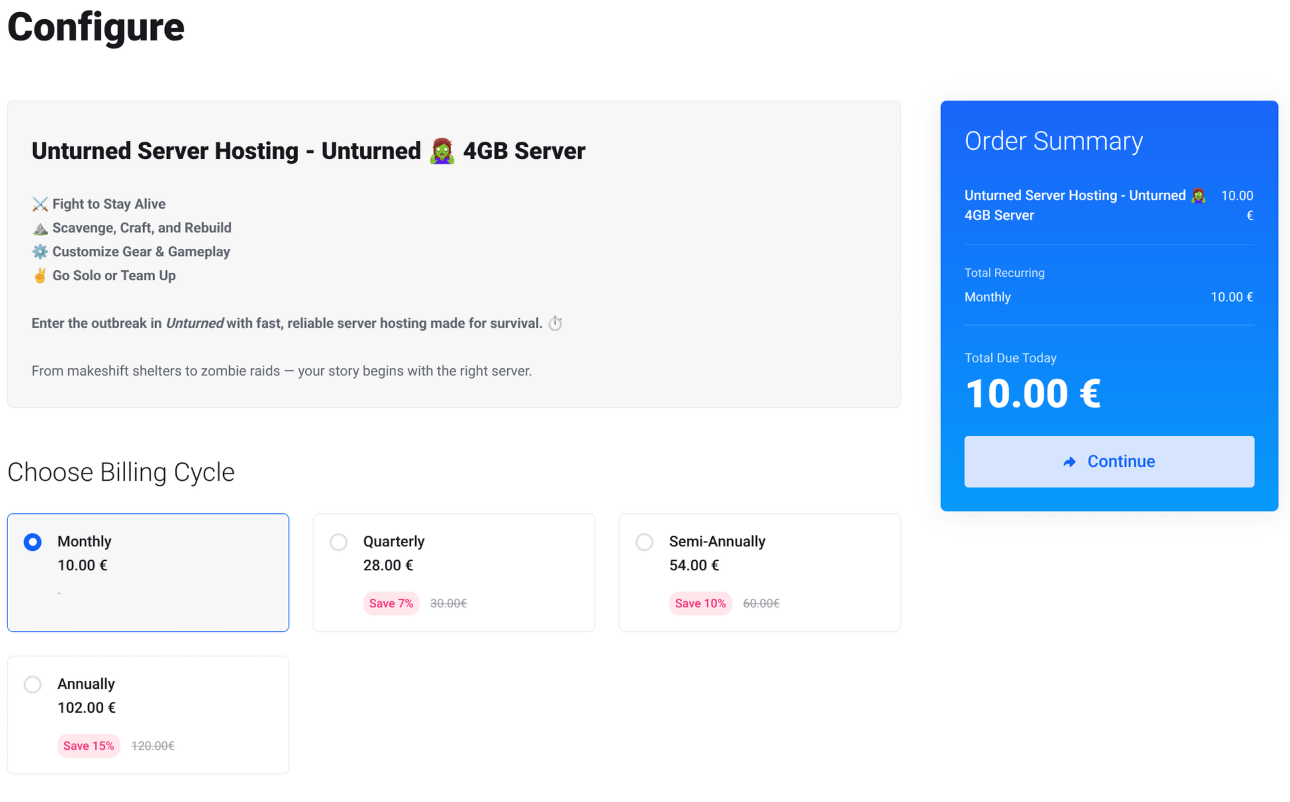Click the Monthly label in the Order Summary
1290x802 pixels.
click(987, 297)
